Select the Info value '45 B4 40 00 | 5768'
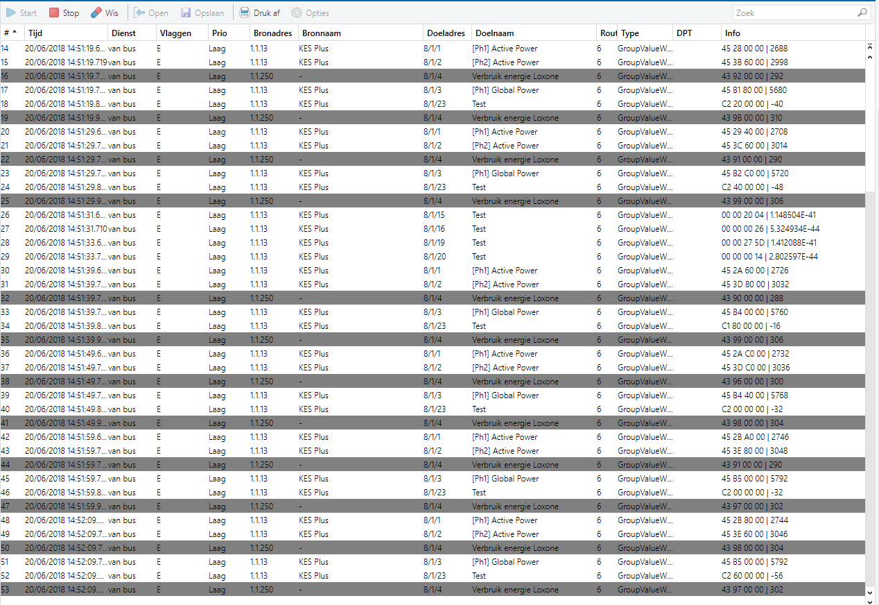The width and height of the screenshot is (879, 605). [754, 395]
